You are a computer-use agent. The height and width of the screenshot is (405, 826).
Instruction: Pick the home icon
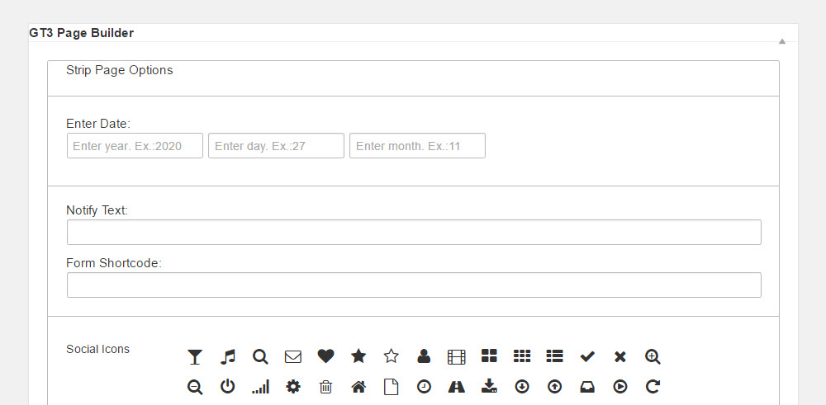click(x=358, y=386)
